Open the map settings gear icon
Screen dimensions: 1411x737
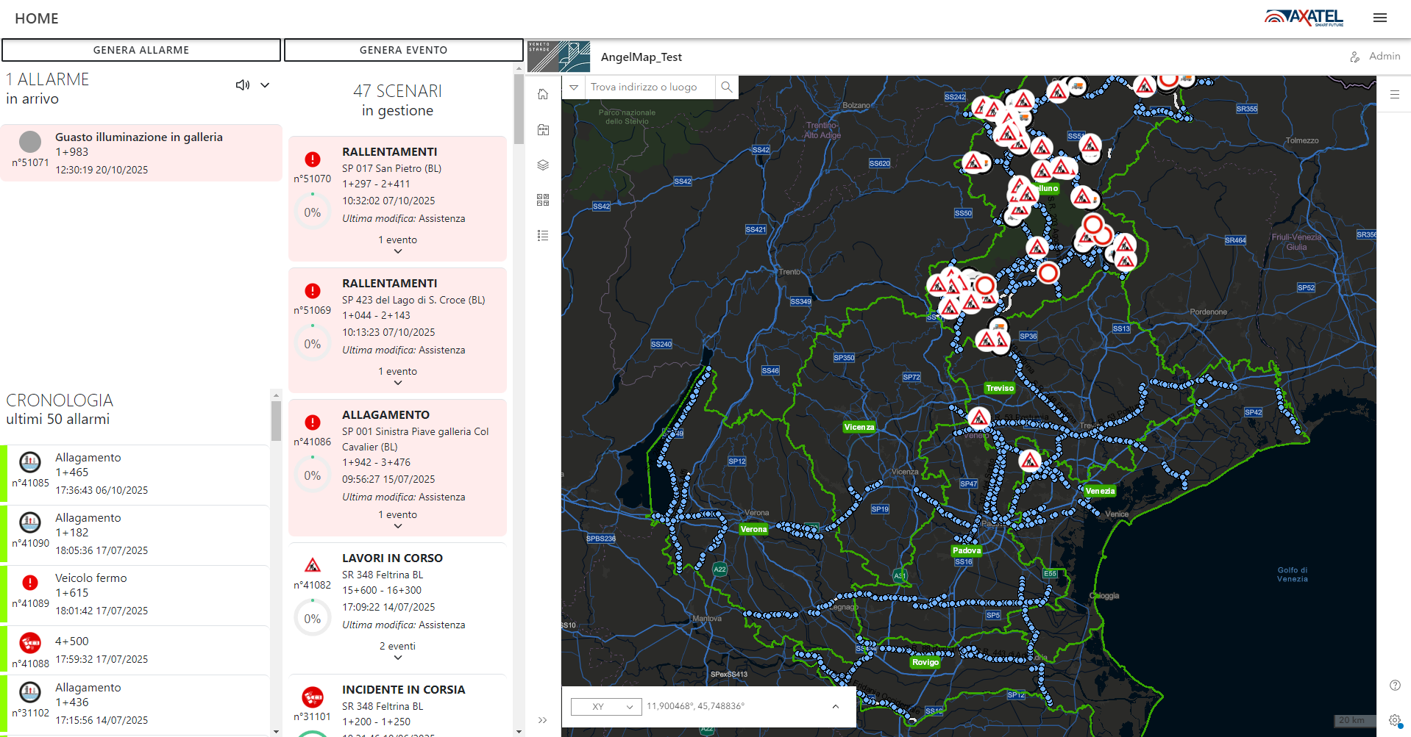coord(1395,720)
